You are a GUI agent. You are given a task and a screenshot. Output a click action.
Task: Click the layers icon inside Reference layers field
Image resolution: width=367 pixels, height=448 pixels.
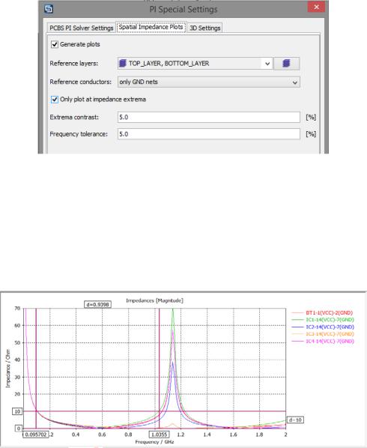click(x=123, y=63)
